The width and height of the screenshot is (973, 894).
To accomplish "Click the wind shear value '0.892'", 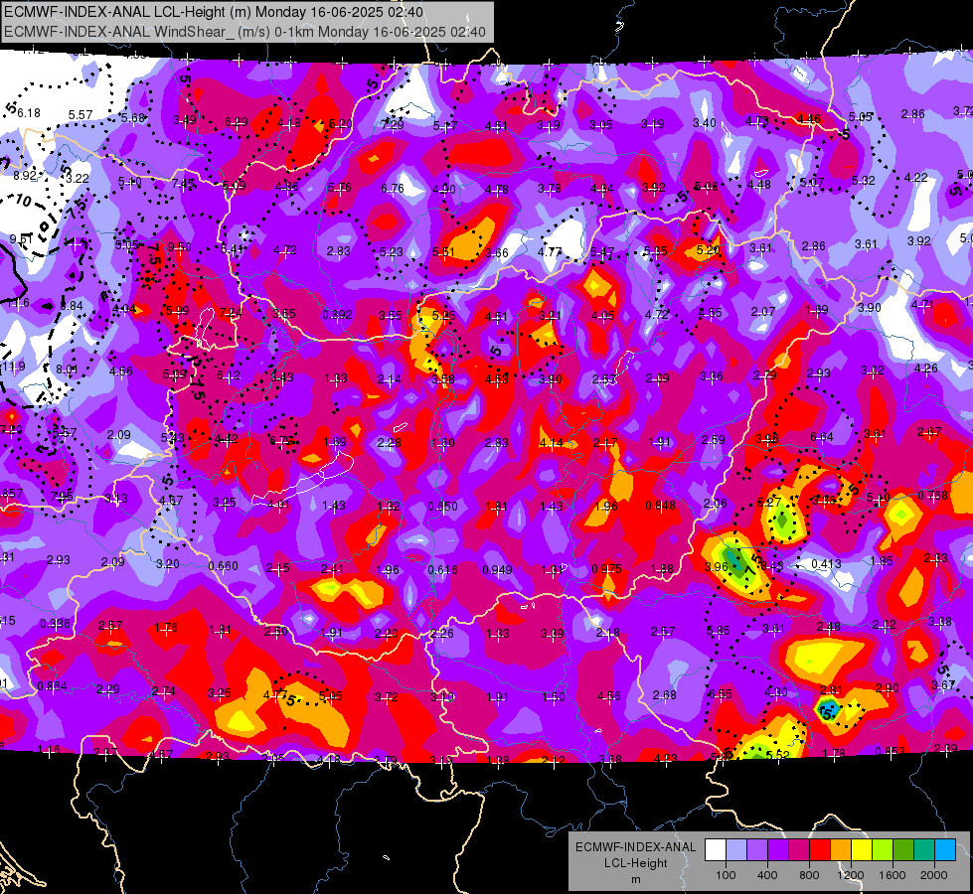I will 337,315.
